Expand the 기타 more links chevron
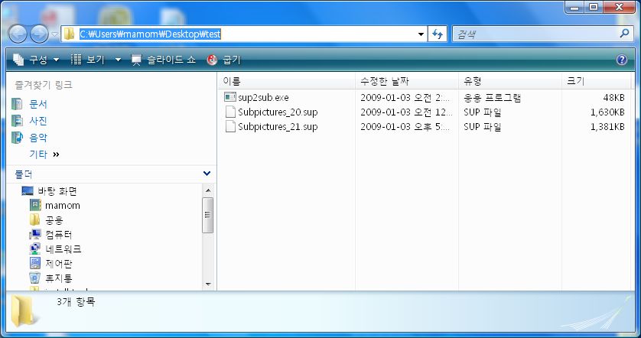Screen dimensions: 641x338 (57, 154)
